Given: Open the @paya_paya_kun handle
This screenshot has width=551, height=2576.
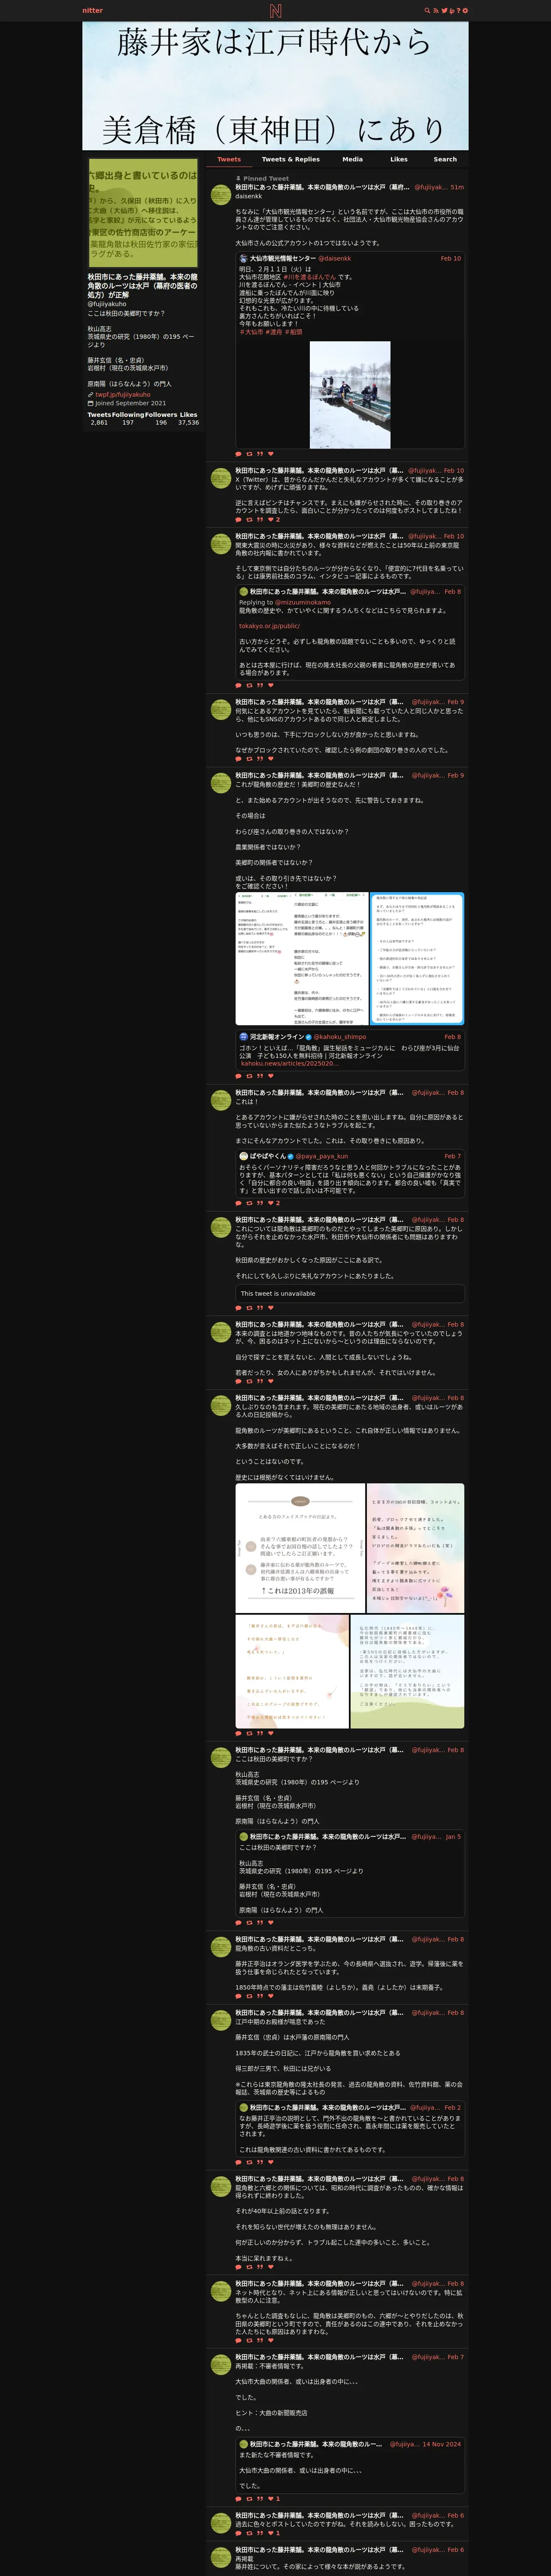Looking at the screenshot, I should click(x=322, y=1156).
